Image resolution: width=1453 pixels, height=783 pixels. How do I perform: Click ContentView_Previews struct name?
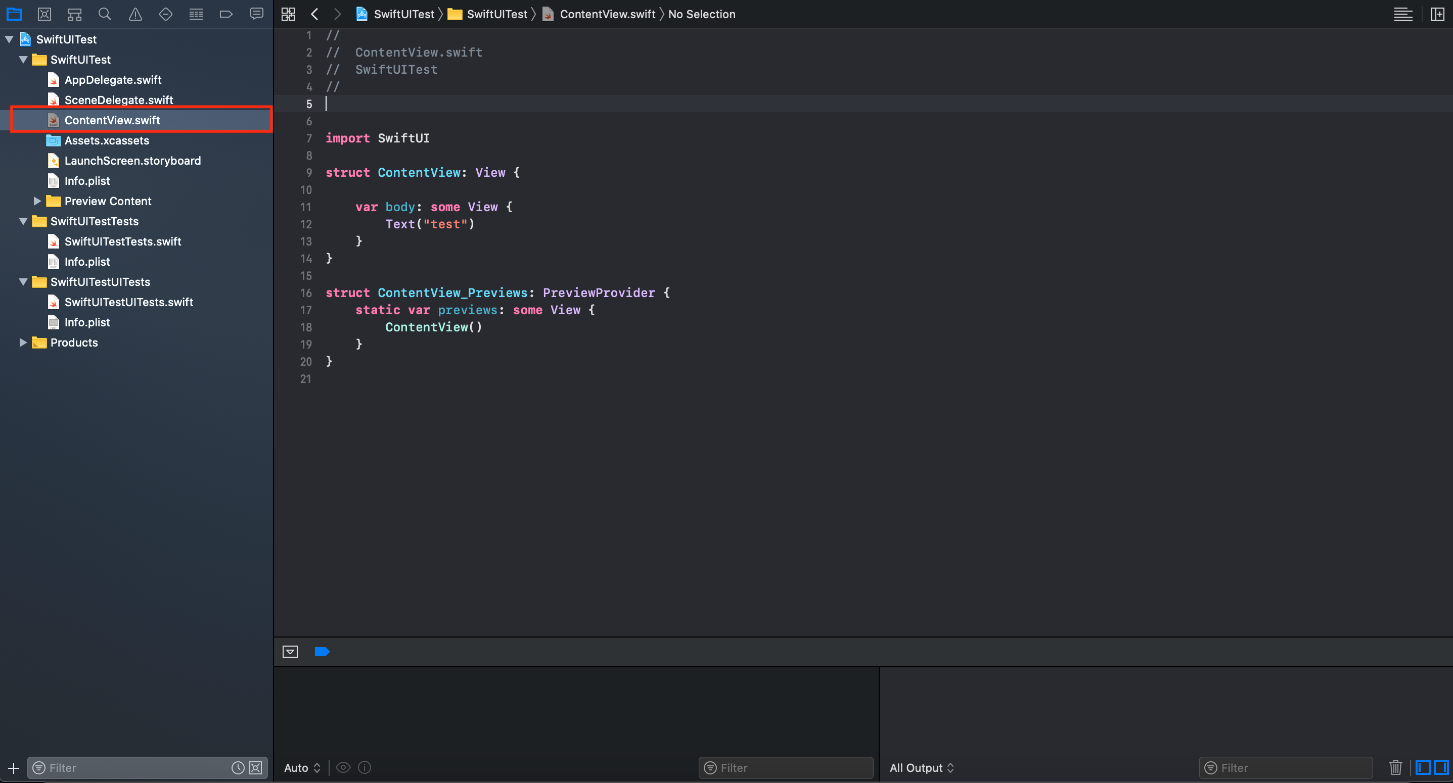click(x=452, y=293)
